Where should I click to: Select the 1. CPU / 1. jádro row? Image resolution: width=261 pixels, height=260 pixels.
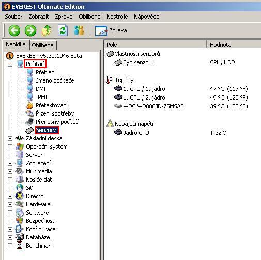click(x=144, y=89)
